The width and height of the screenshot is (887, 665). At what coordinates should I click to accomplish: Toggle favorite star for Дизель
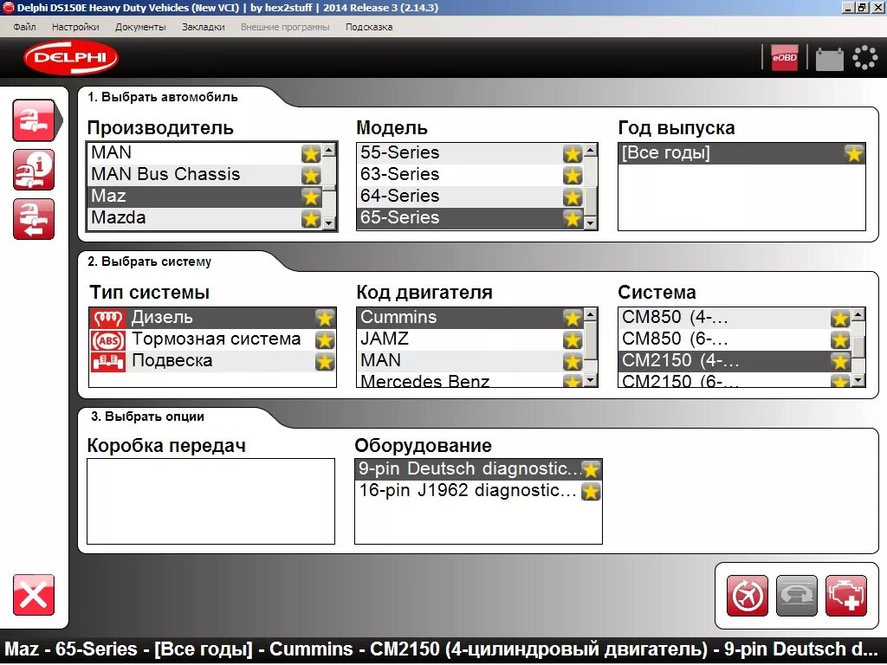pyautogui.click(x=325, y=318)
